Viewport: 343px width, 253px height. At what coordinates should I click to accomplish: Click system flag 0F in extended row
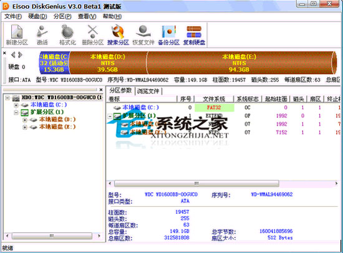pos(248,116)
